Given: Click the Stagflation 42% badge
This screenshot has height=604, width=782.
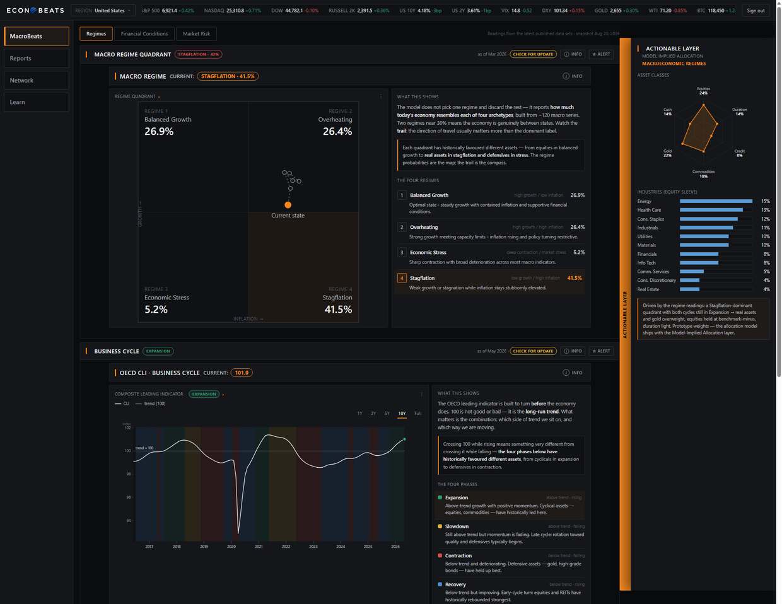Looking at the screenshot, I should 198,54.
